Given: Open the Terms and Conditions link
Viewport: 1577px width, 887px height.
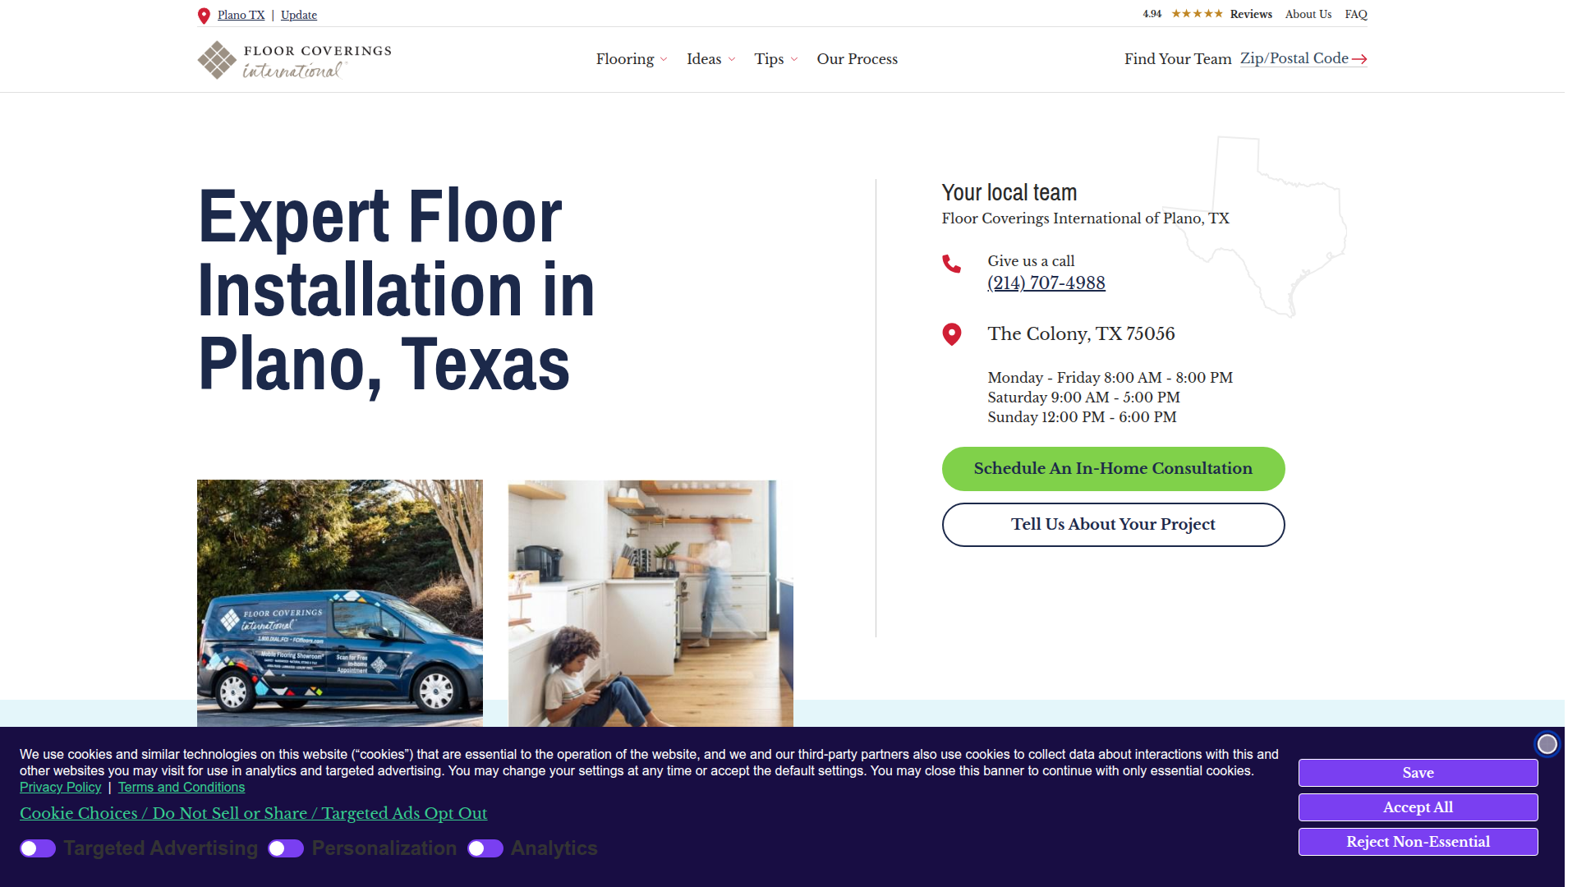Looking at the screenshot, I should click(x=182, y=787).
